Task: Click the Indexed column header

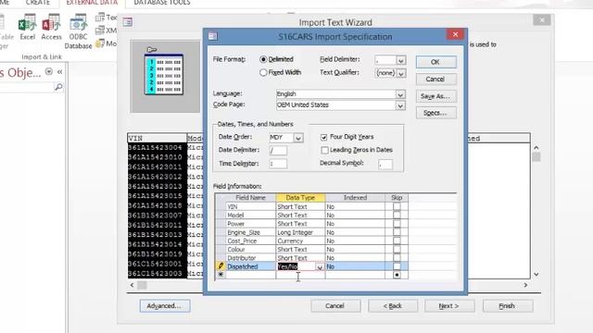Action: (x=355, y=197)
